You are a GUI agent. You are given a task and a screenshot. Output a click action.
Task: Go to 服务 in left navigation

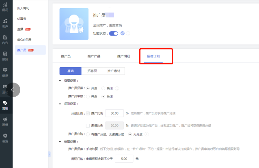pos(5,56)
